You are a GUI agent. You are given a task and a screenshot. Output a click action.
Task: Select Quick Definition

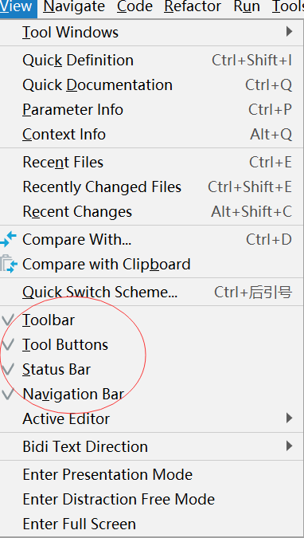tap(152, 61)
